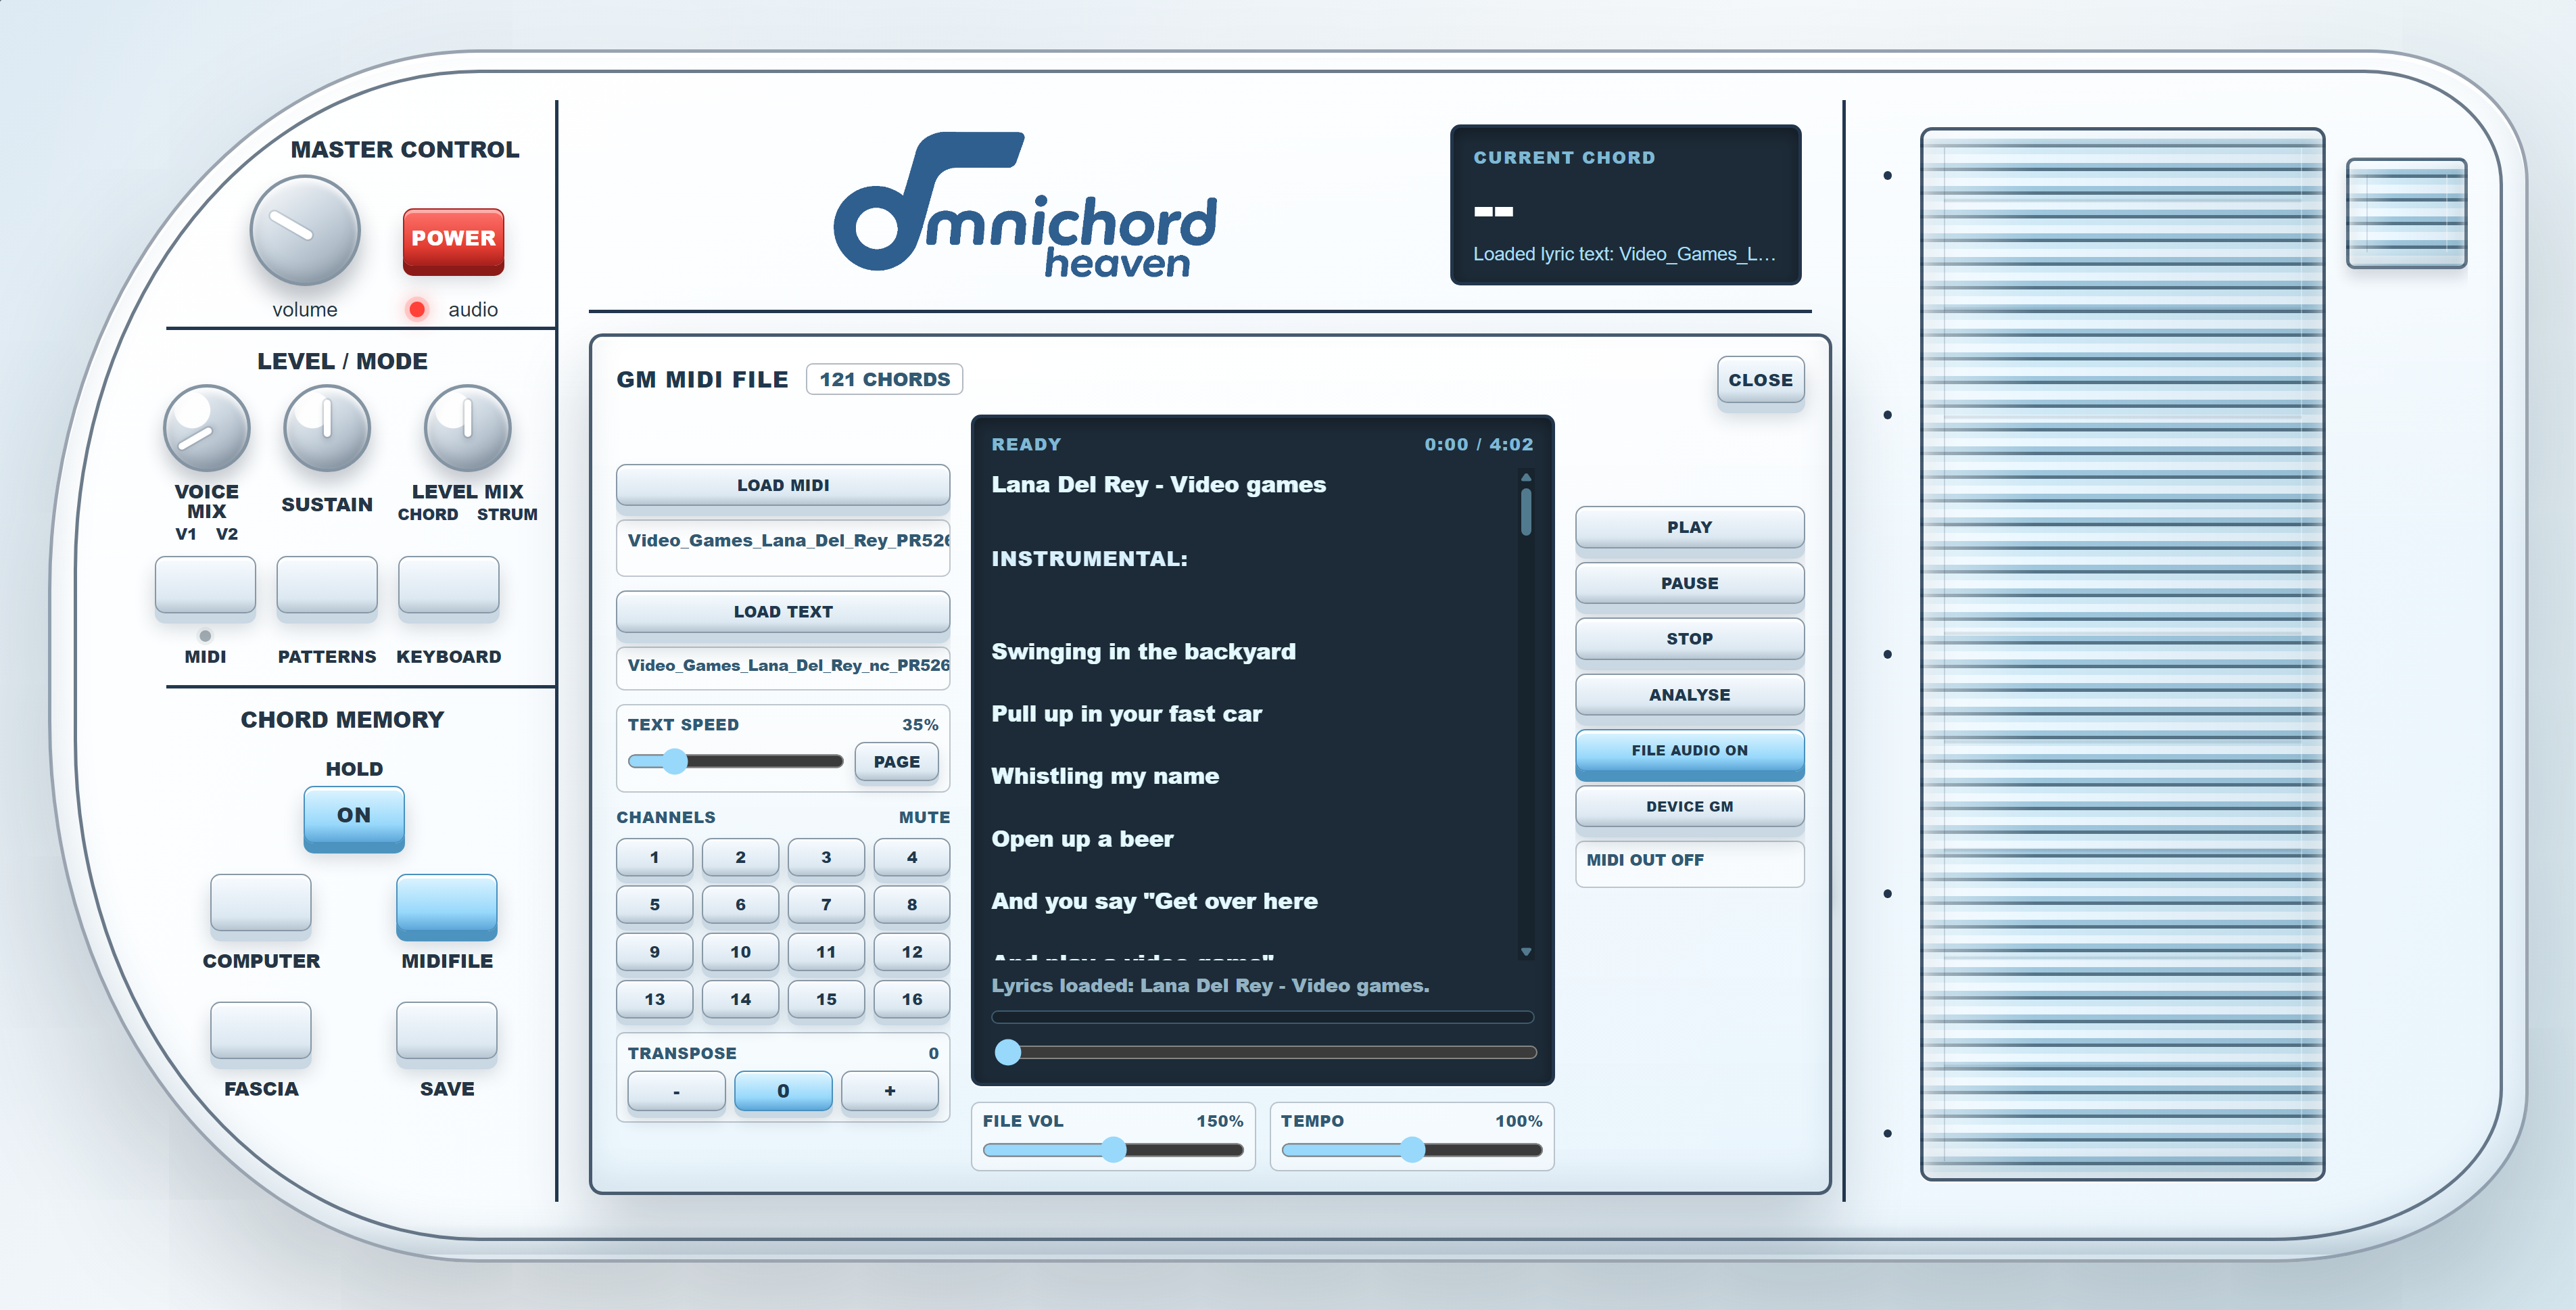Viewport: 2576px width, 1310px height.
Task: Close the GM MIDI FILE panel
Action: [x=1760, y=381]
